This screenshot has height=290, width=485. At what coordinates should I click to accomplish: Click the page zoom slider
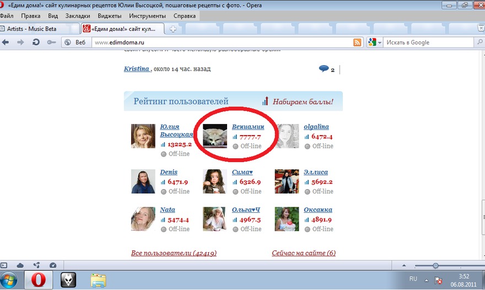435,265
